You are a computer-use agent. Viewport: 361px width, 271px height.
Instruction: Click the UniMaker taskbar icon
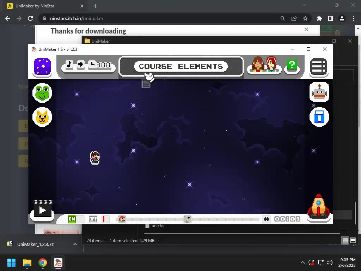pyautogui.click(x=58, y=263)
